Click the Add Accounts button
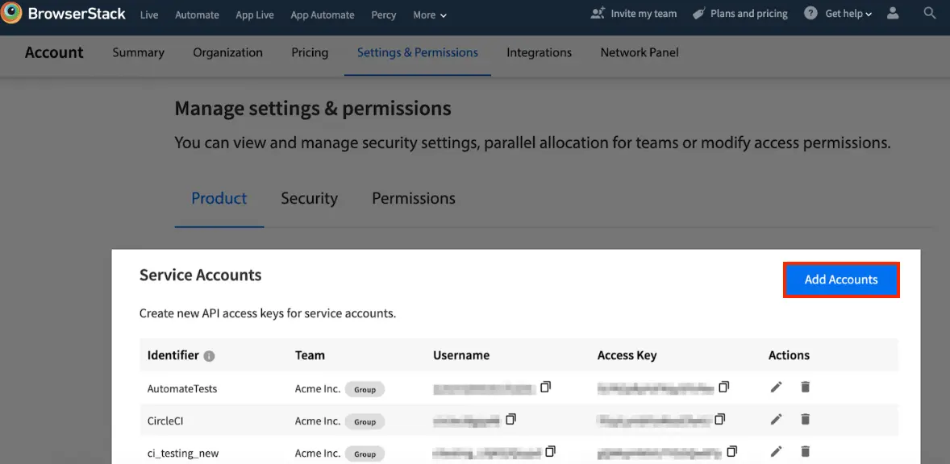Screen dimensions: 950x464 click(840, 280)
